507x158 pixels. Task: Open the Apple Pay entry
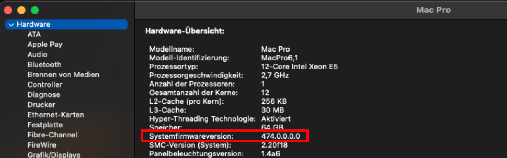(x=45, y=45)
